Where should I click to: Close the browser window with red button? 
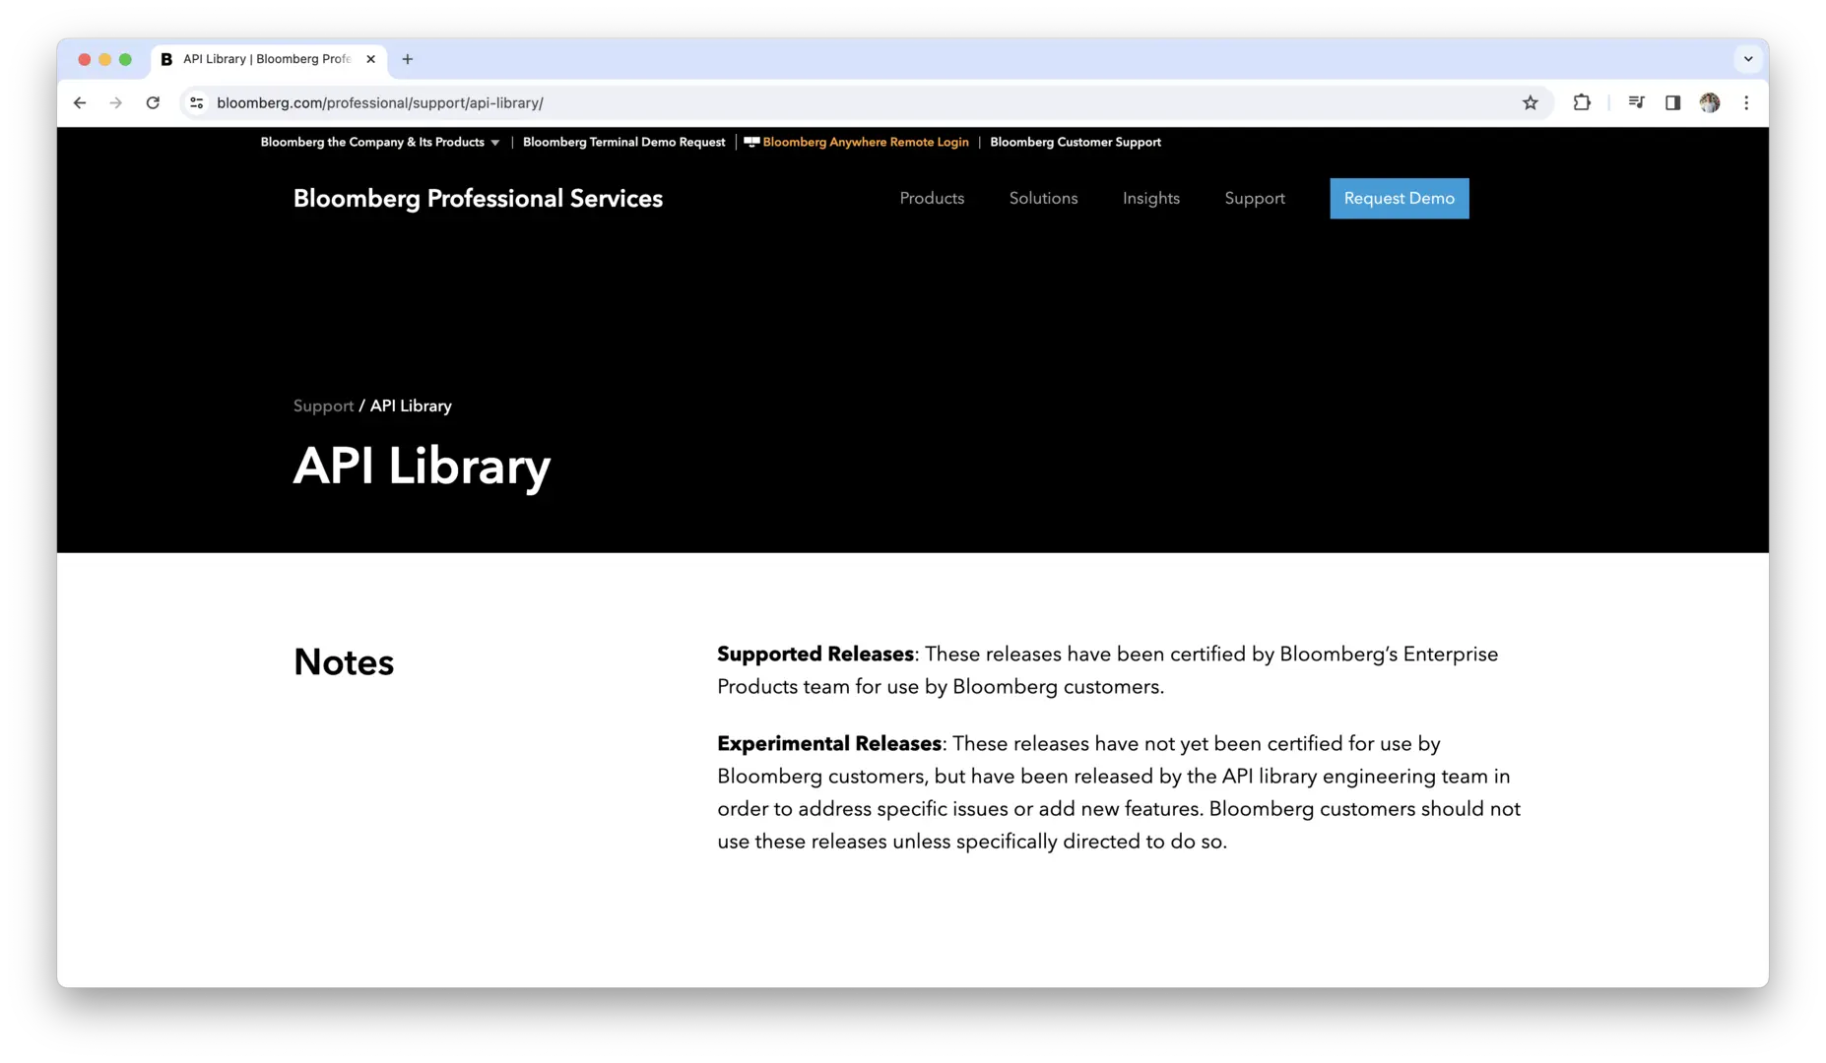[x=85, y=59]
